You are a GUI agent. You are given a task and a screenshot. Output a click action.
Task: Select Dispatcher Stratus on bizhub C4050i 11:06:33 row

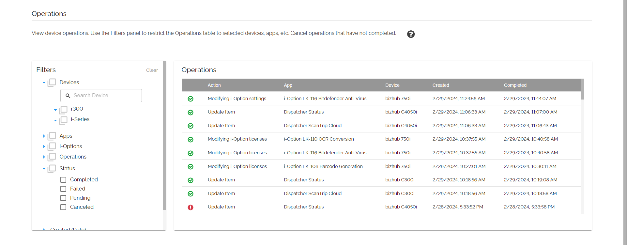304,112
